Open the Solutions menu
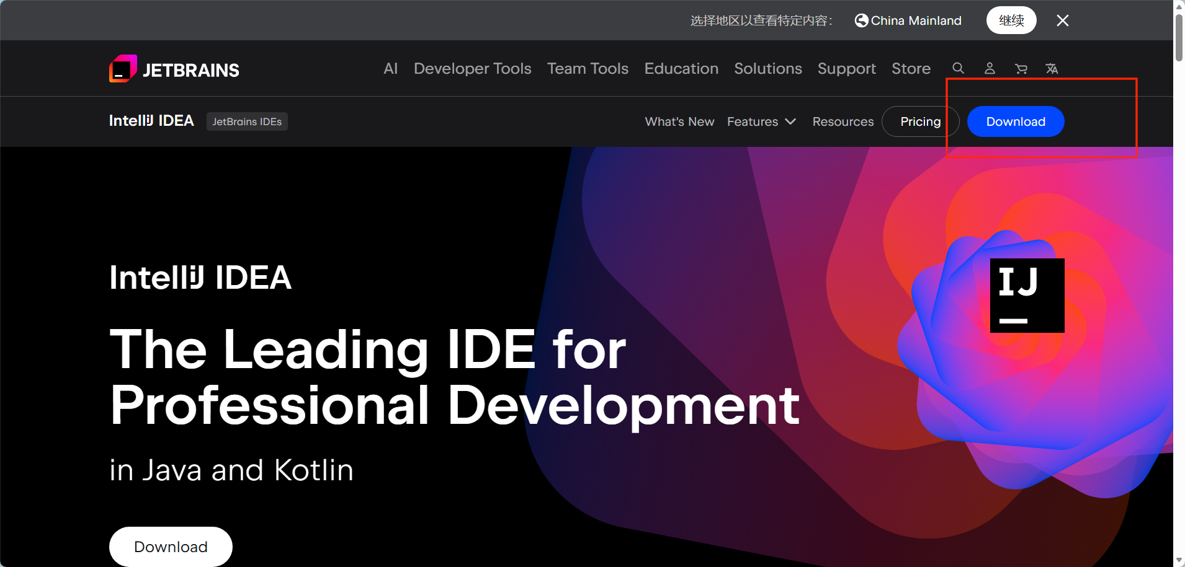1185x567 pixels. [768, 68]
